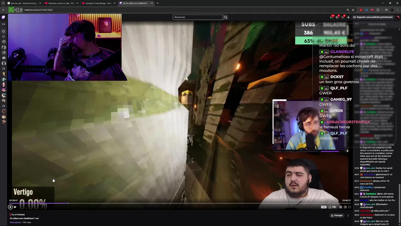Click the video title On débat avec BadMulch
The width and height of the screenshot is (401, 226).
coord(24,218)
